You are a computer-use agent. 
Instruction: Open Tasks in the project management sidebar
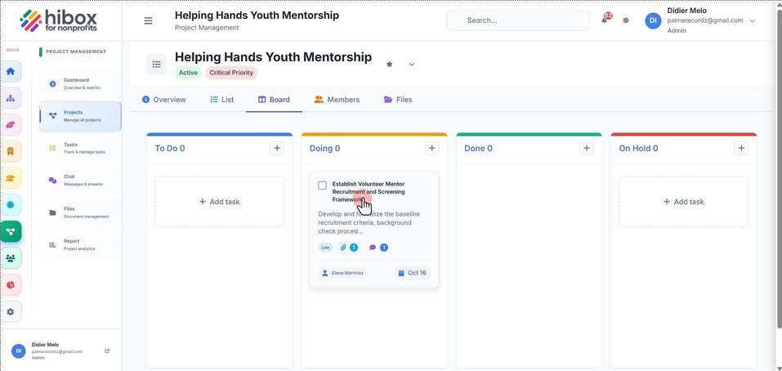coord(80,148)
